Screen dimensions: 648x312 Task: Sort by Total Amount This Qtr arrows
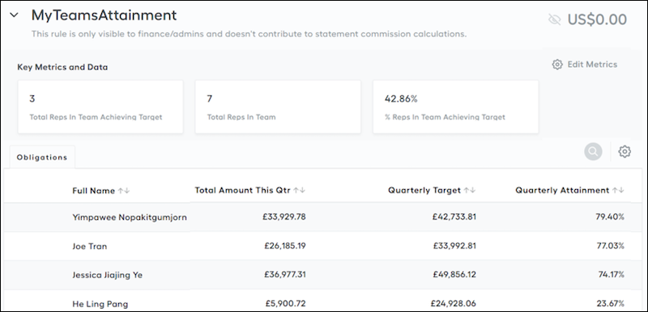coord(300,190)
